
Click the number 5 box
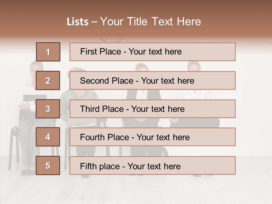coord(48,165)
